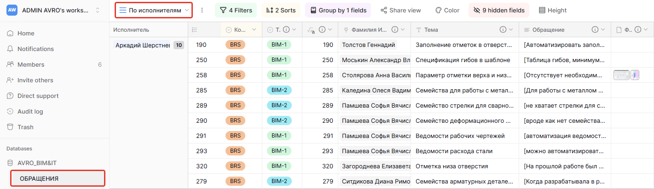
Task: Open the Audit log
Action: click(x=10, y=112)
